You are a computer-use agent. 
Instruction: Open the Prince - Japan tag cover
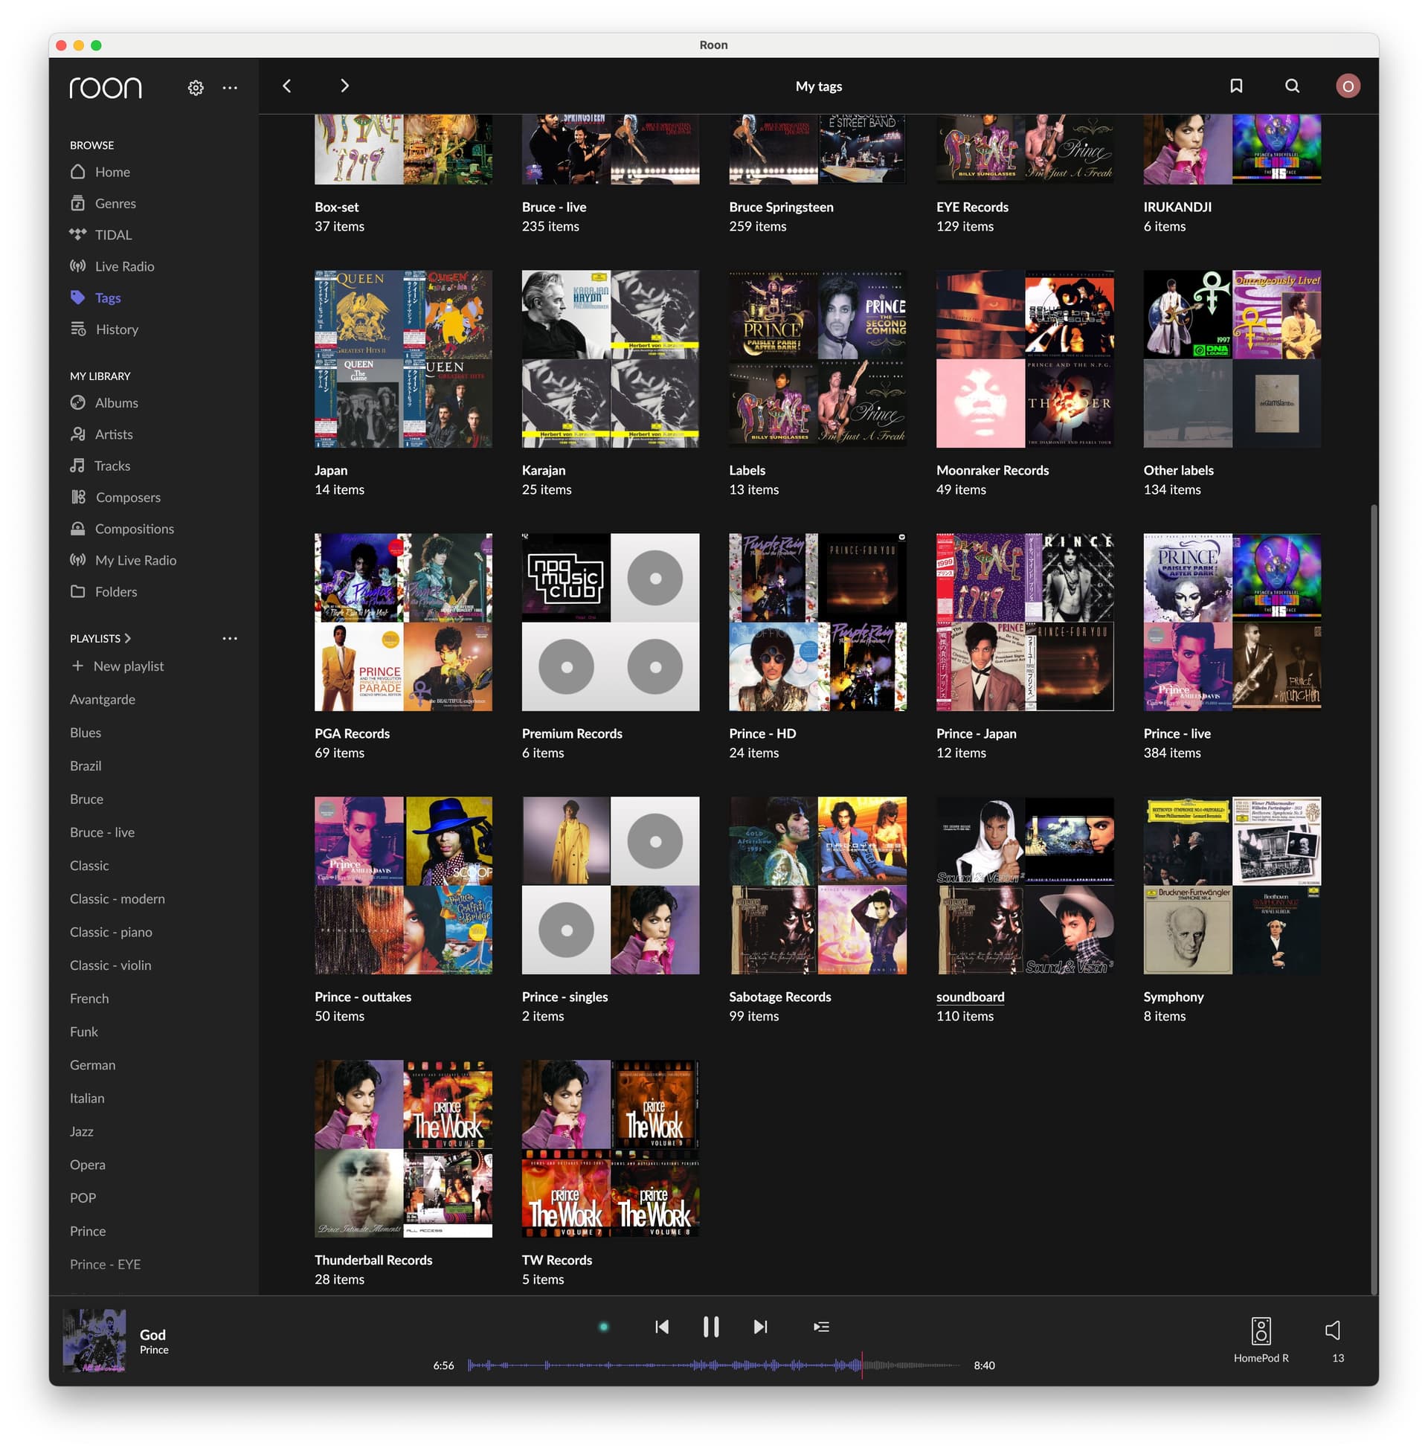click(x=1025, y=622)
